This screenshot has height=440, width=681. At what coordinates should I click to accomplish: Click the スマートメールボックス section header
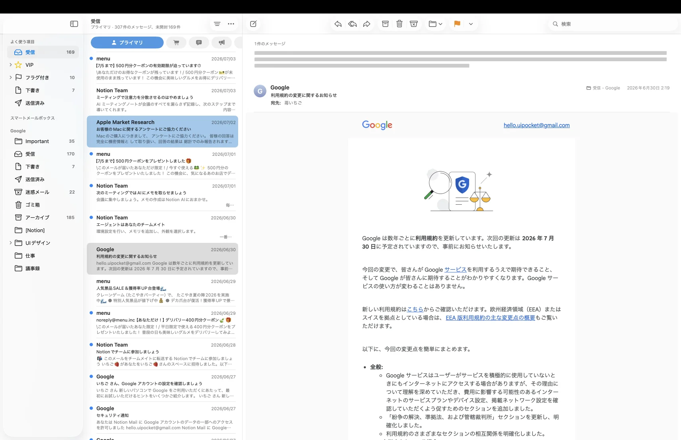pos(33,118)
